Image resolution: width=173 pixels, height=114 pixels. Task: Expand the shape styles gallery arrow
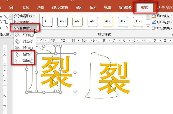pos(148,27)
